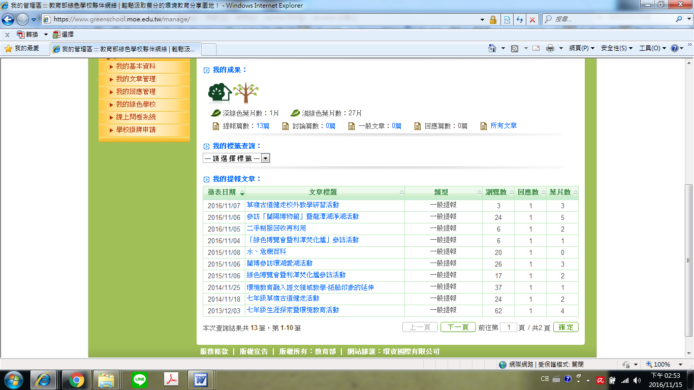Click the page zoom level 100% control
Image resolution: width=694 pixels, height=390 pixels.
tap(661, 365)
